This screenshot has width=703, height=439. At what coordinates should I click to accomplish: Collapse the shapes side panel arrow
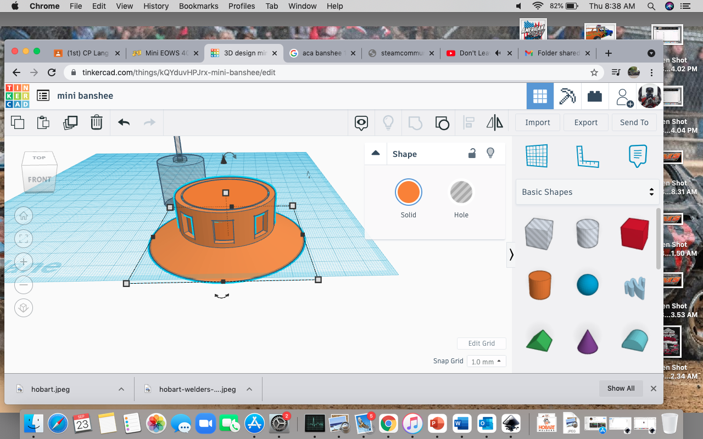(x=511, y=255)
